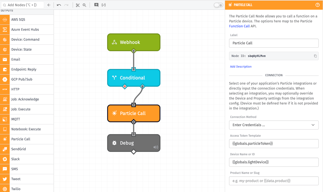The height and width of the screenshot is (192, 323).
Task: Click the MQTT node icon
Action: pyautogui.click(x=5, y=119)
